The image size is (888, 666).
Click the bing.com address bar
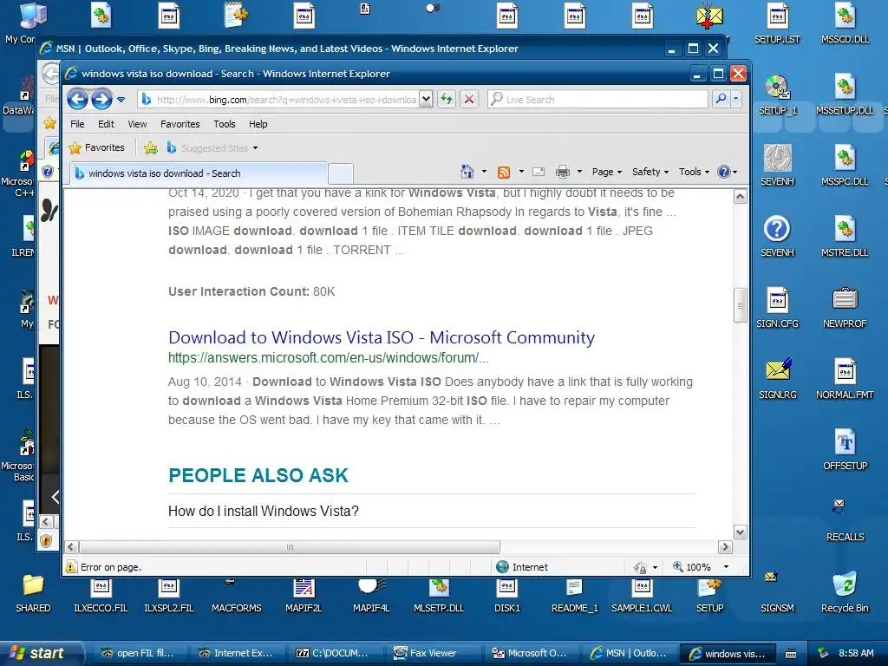pyautogui.click(x=278, y=100)
